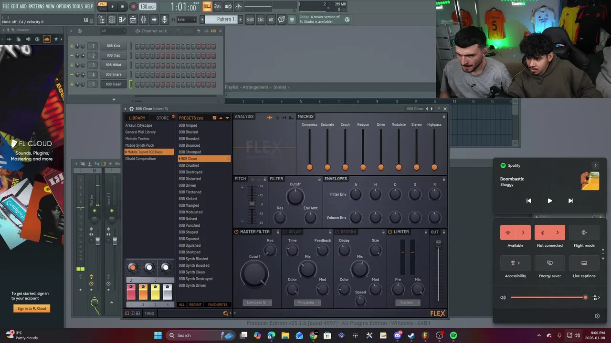Mute the 808 HiHat channel LED
Image resolution: width=611 pixels, height=343 pixels.
72,65
